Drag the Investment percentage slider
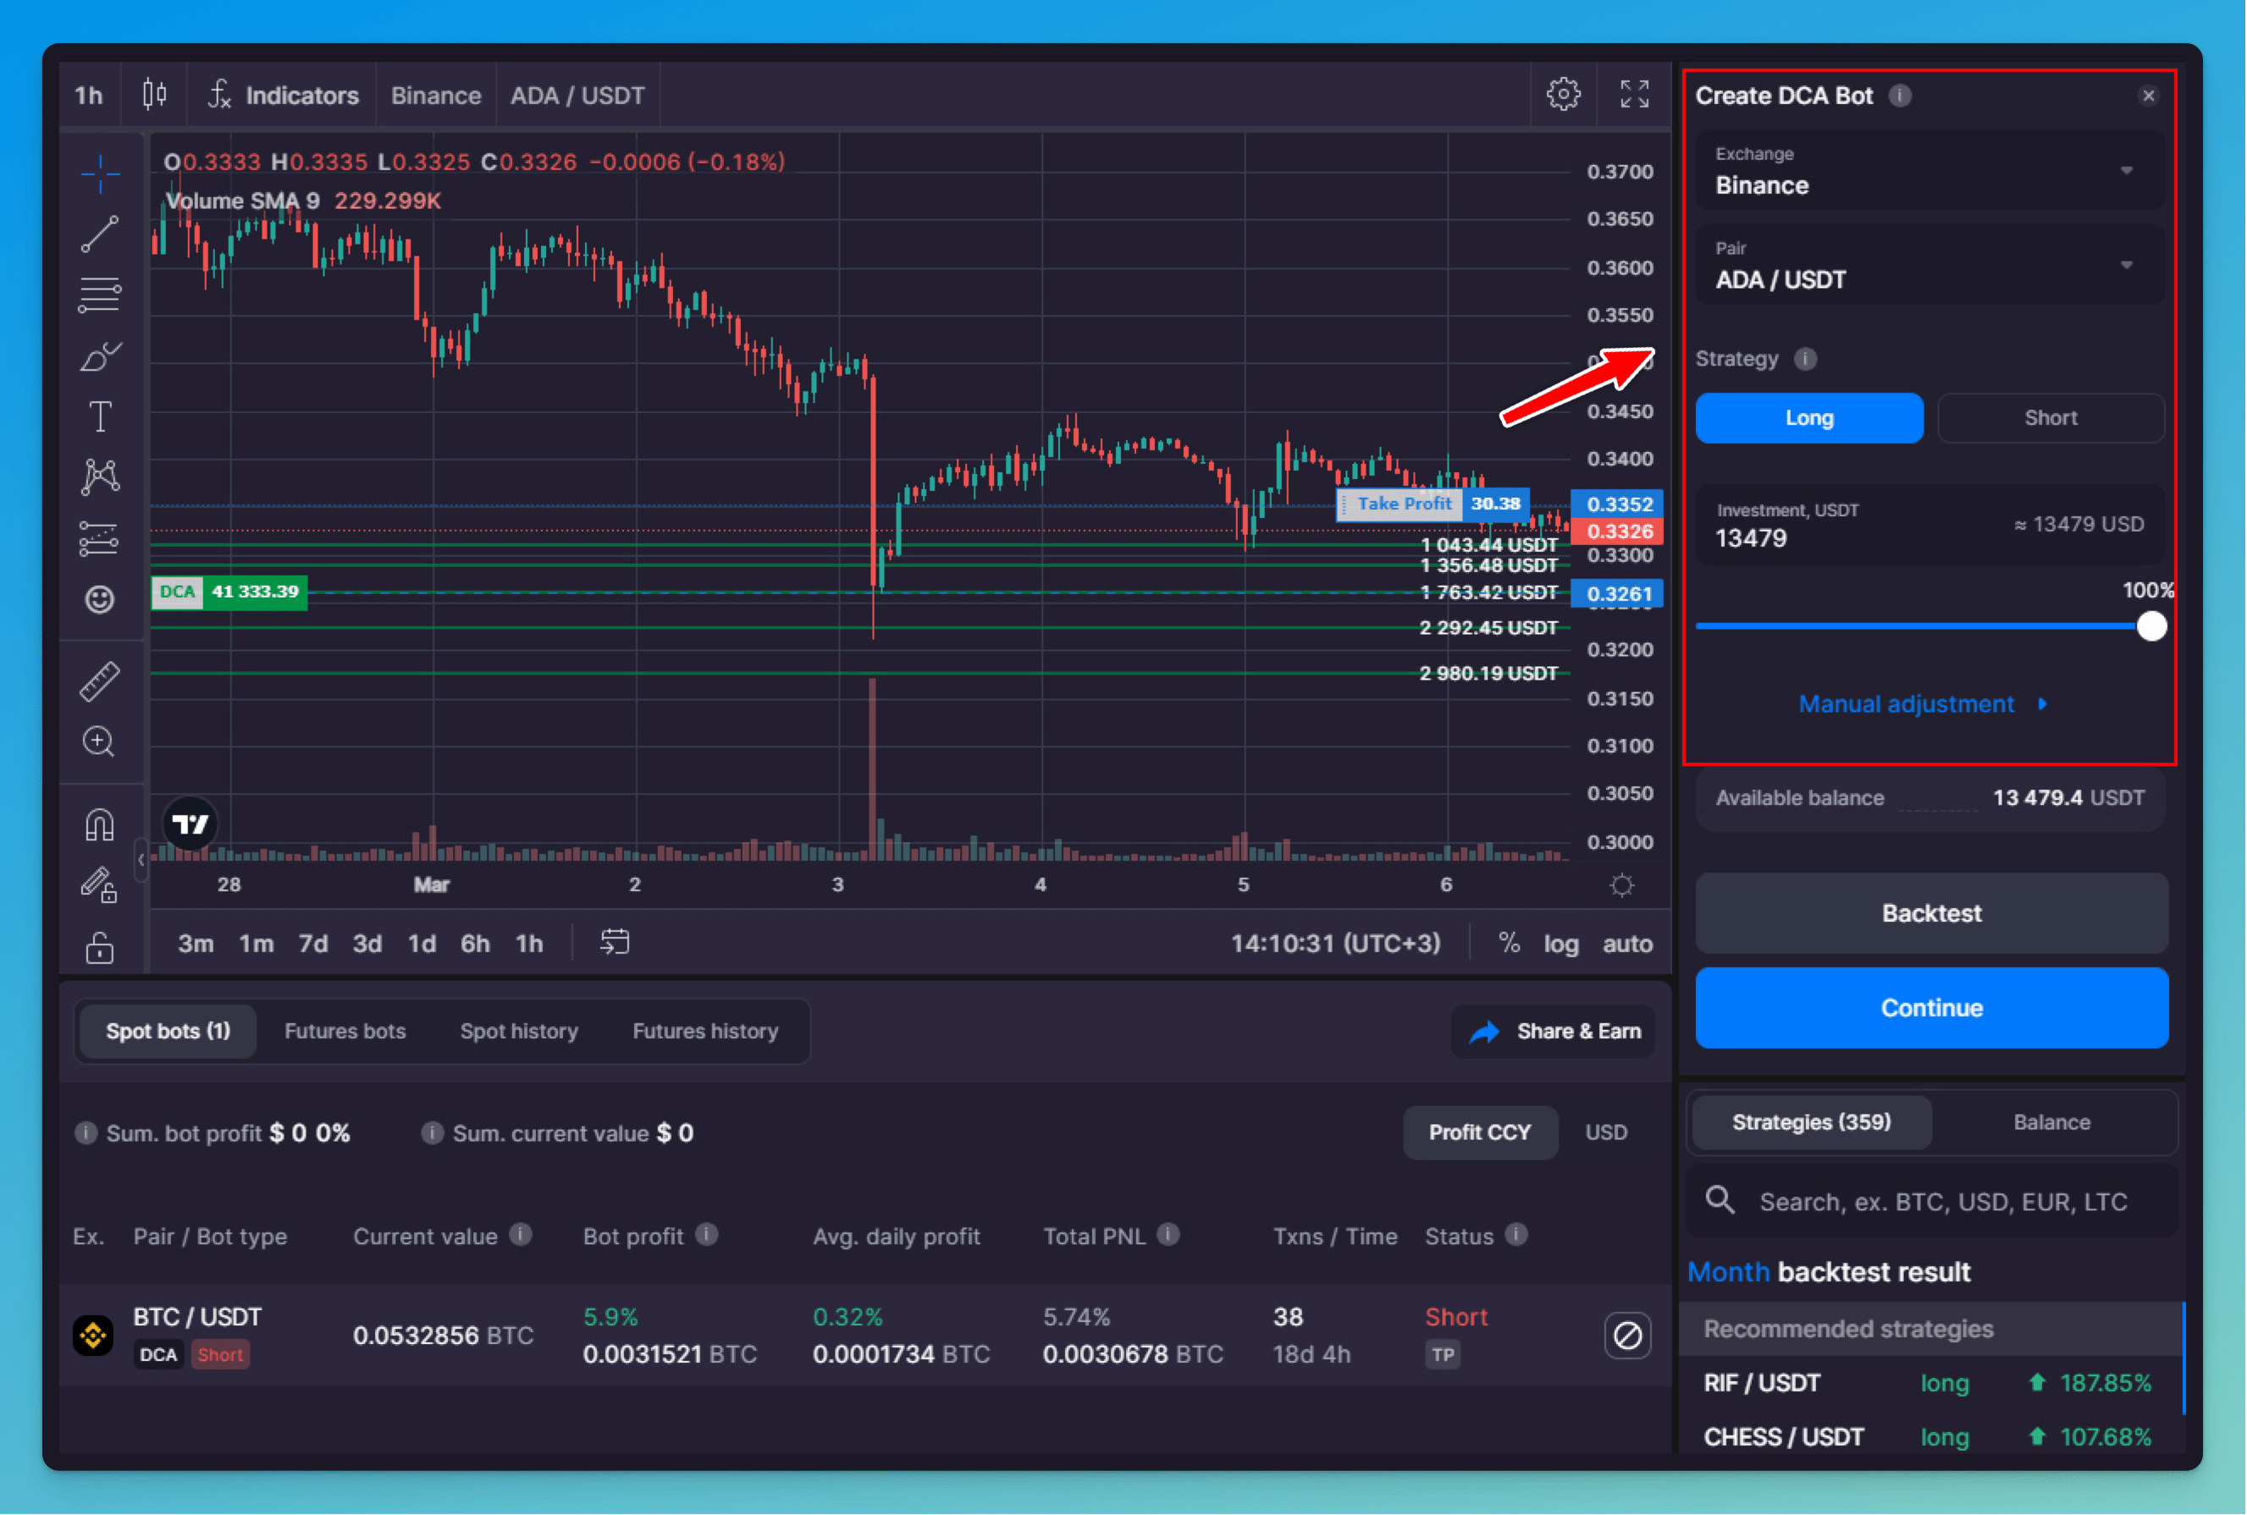 [2145, 625]
